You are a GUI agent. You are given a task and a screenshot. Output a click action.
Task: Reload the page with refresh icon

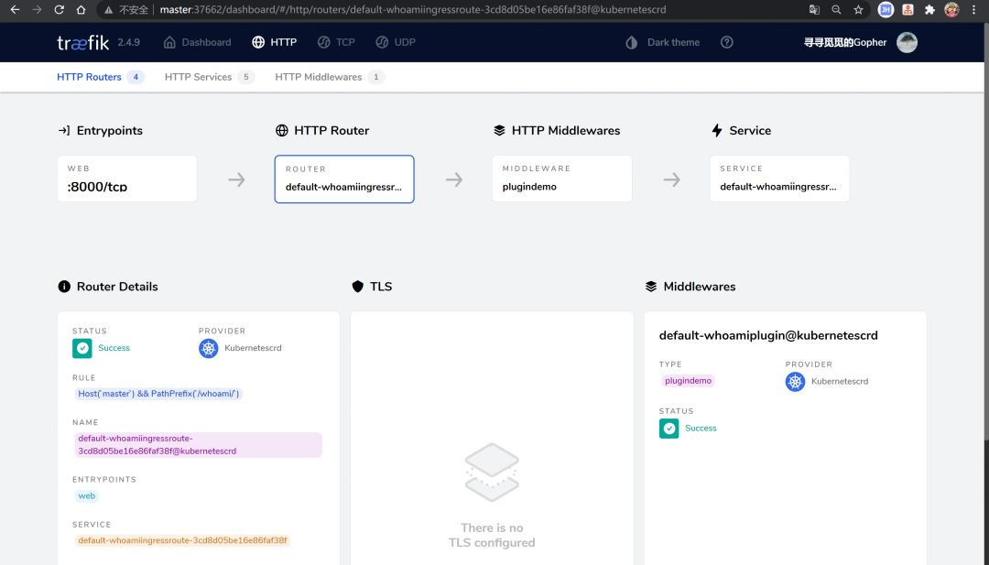[59, 9]
